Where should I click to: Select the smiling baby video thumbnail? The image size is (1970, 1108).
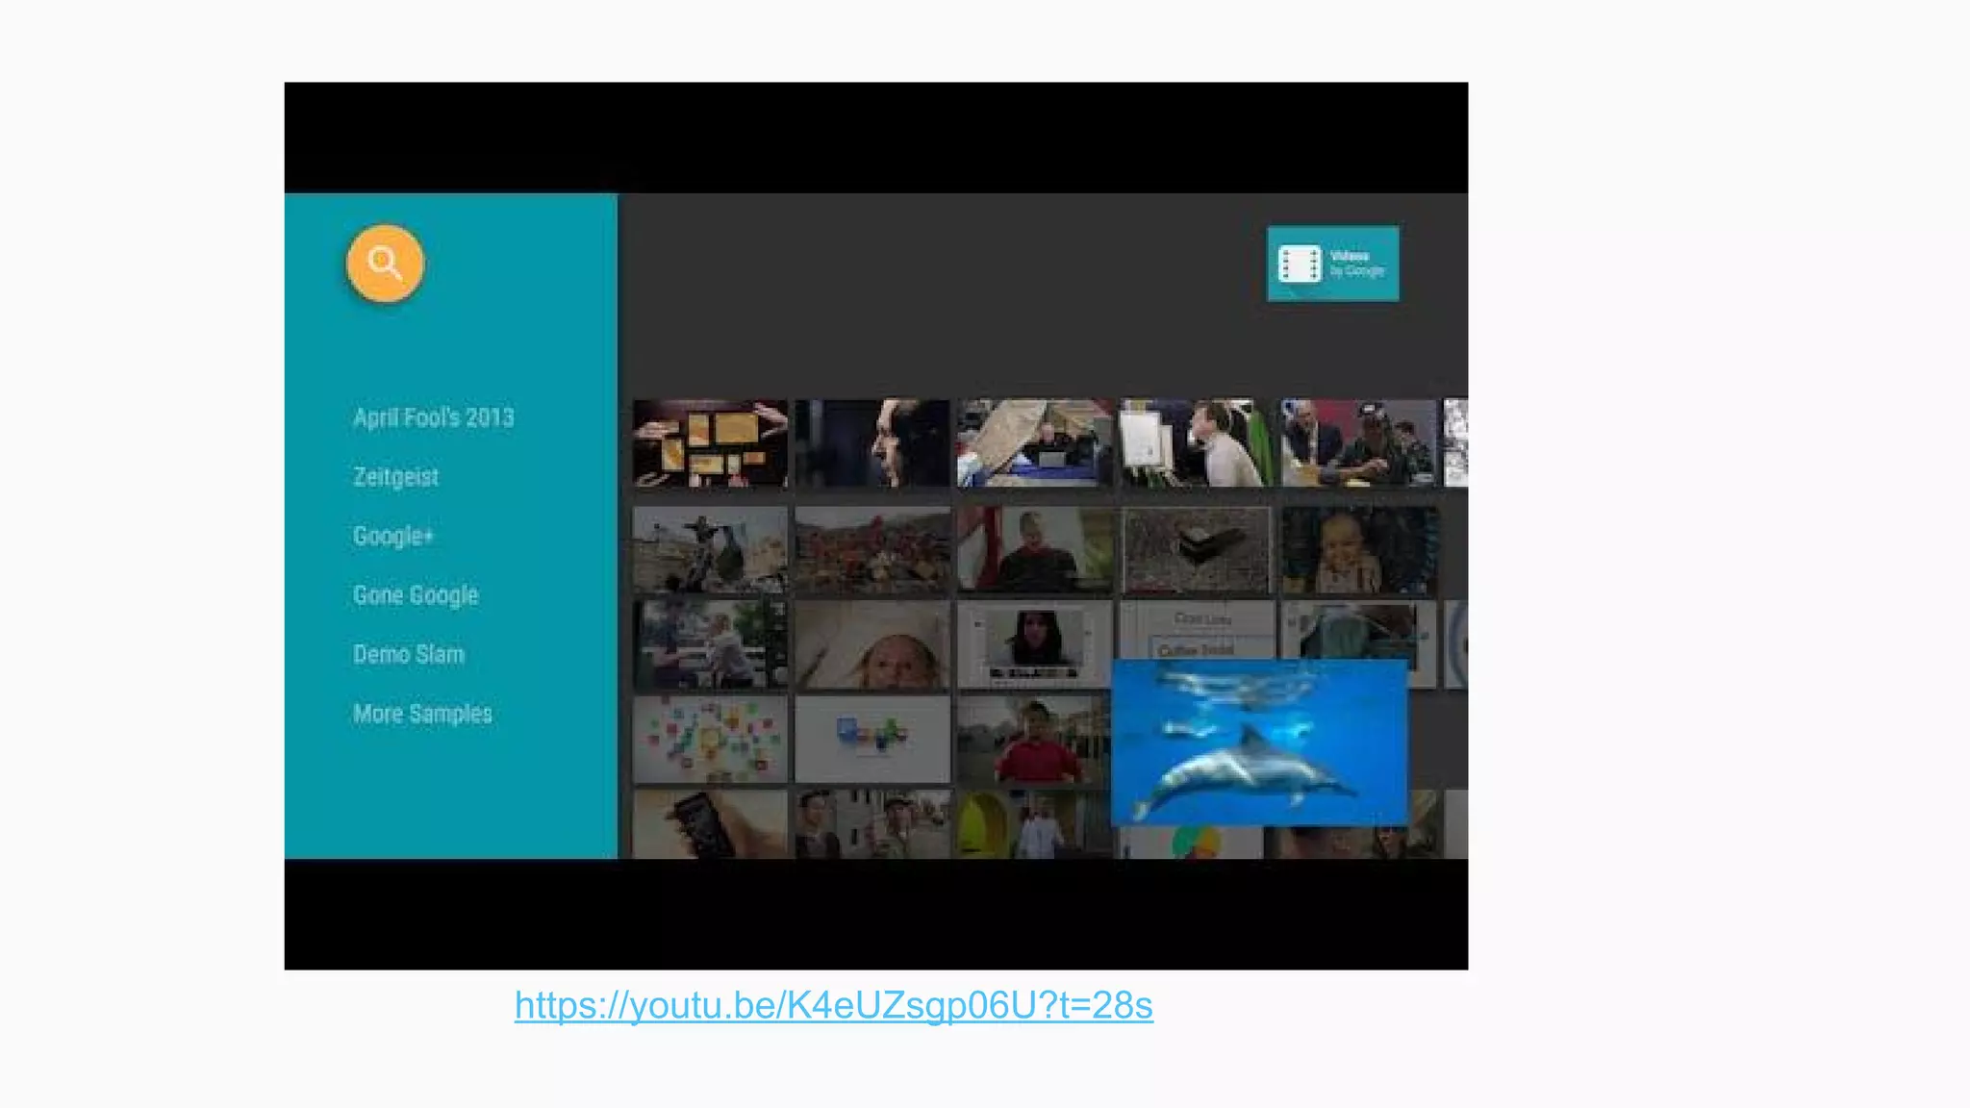click(x=1357, y=550)
